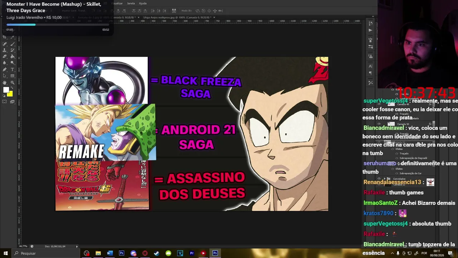Open Word from the taskbar

tap(110, 253)
